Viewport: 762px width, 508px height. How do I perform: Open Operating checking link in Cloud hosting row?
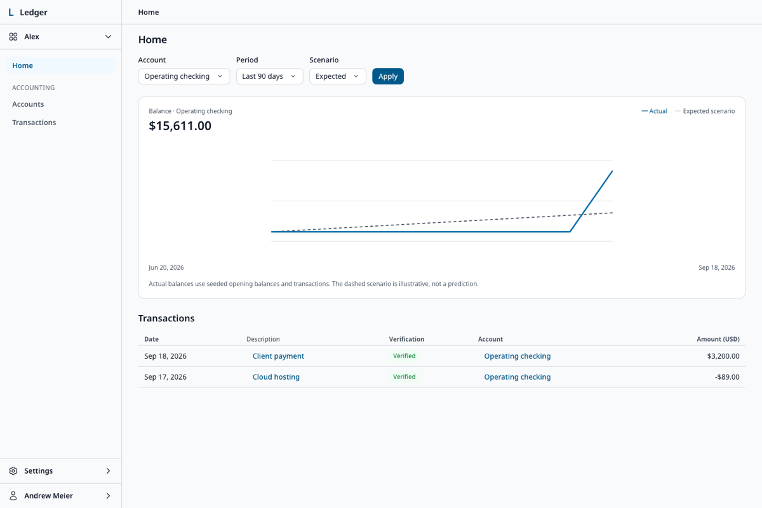point(518,377)
